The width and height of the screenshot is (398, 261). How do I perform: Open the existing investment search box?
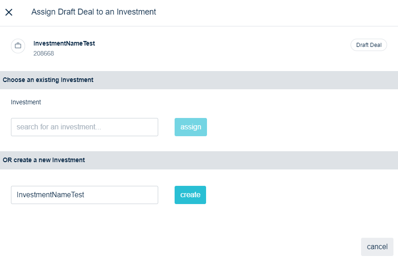[x=84, y=127]
